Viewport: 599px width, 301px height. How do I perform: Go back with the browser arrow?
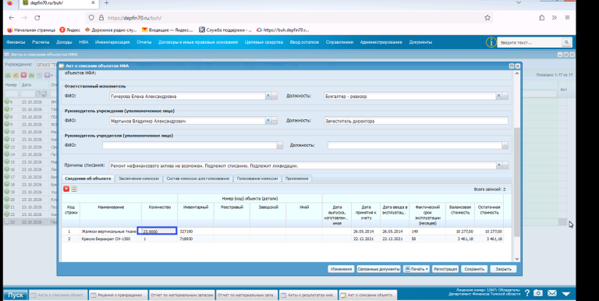click(12, 18)
